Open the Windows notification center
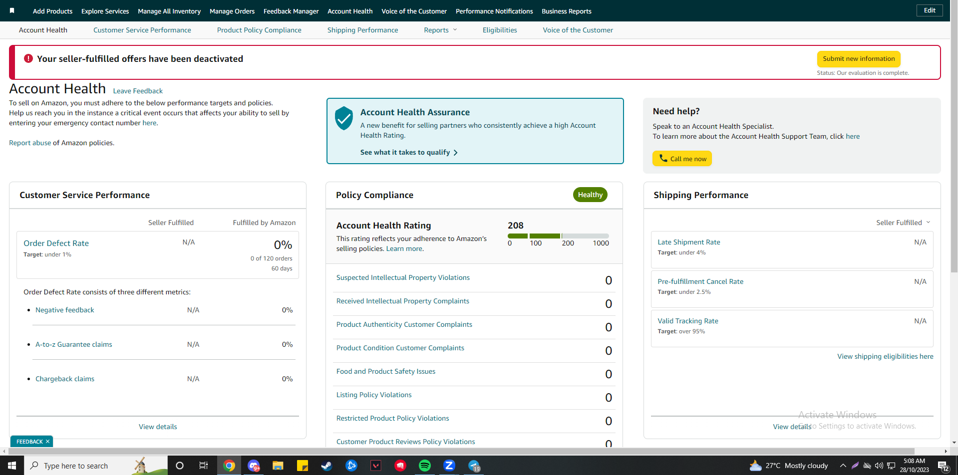Image resolution: width=958 pixels, height=475 pixels. coord(944,466)
